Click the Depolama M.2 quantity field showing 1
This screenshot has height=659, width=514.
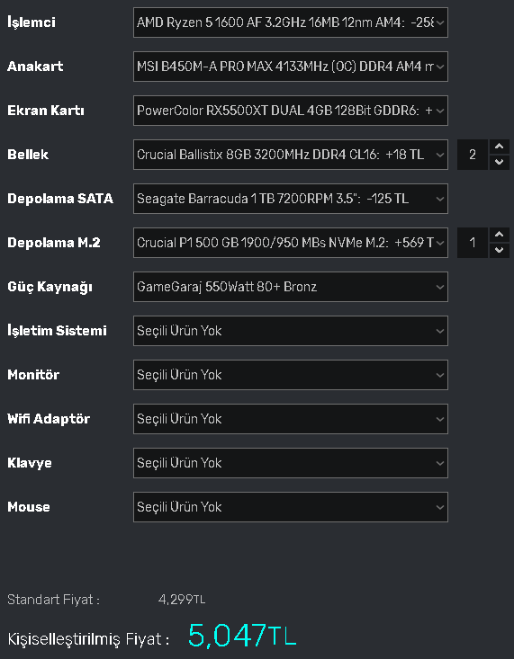[x=473, y=243]
